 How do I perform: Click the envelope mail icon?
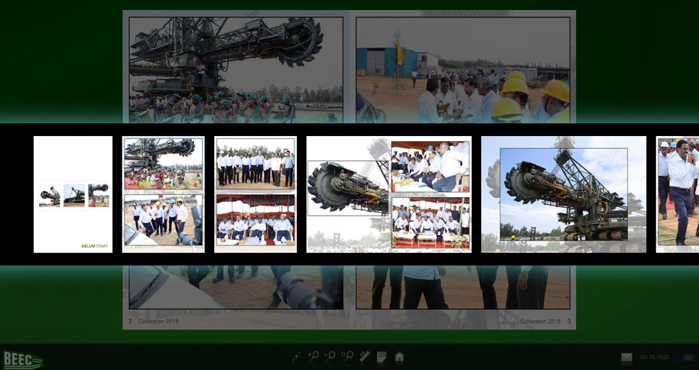[626, 357]
